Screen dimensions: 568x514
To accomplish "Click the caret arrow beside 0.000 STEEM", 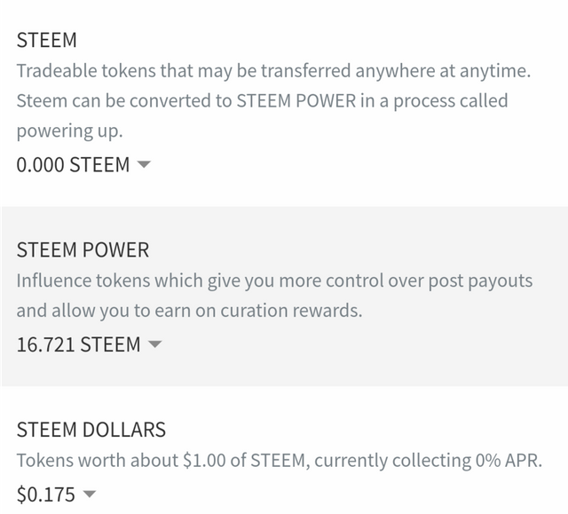I will (x=144, y=164).
